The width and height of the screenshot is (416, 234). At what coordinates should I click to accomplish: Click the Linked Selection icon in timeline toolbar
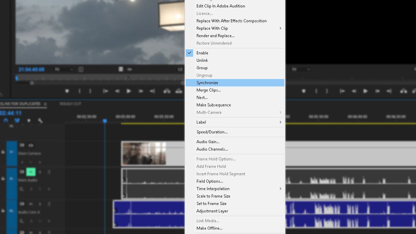(17, 120)
